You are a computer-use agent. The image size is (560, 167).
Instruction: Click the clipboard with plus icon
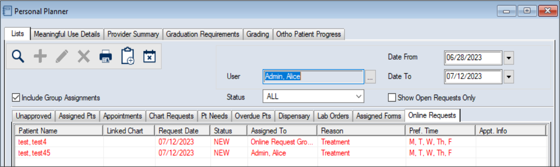(x=128, y=56)
